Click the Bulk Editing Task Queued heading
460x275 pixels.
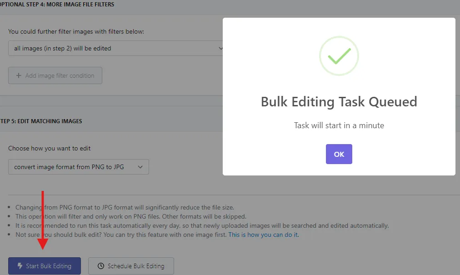coord(339,102)
